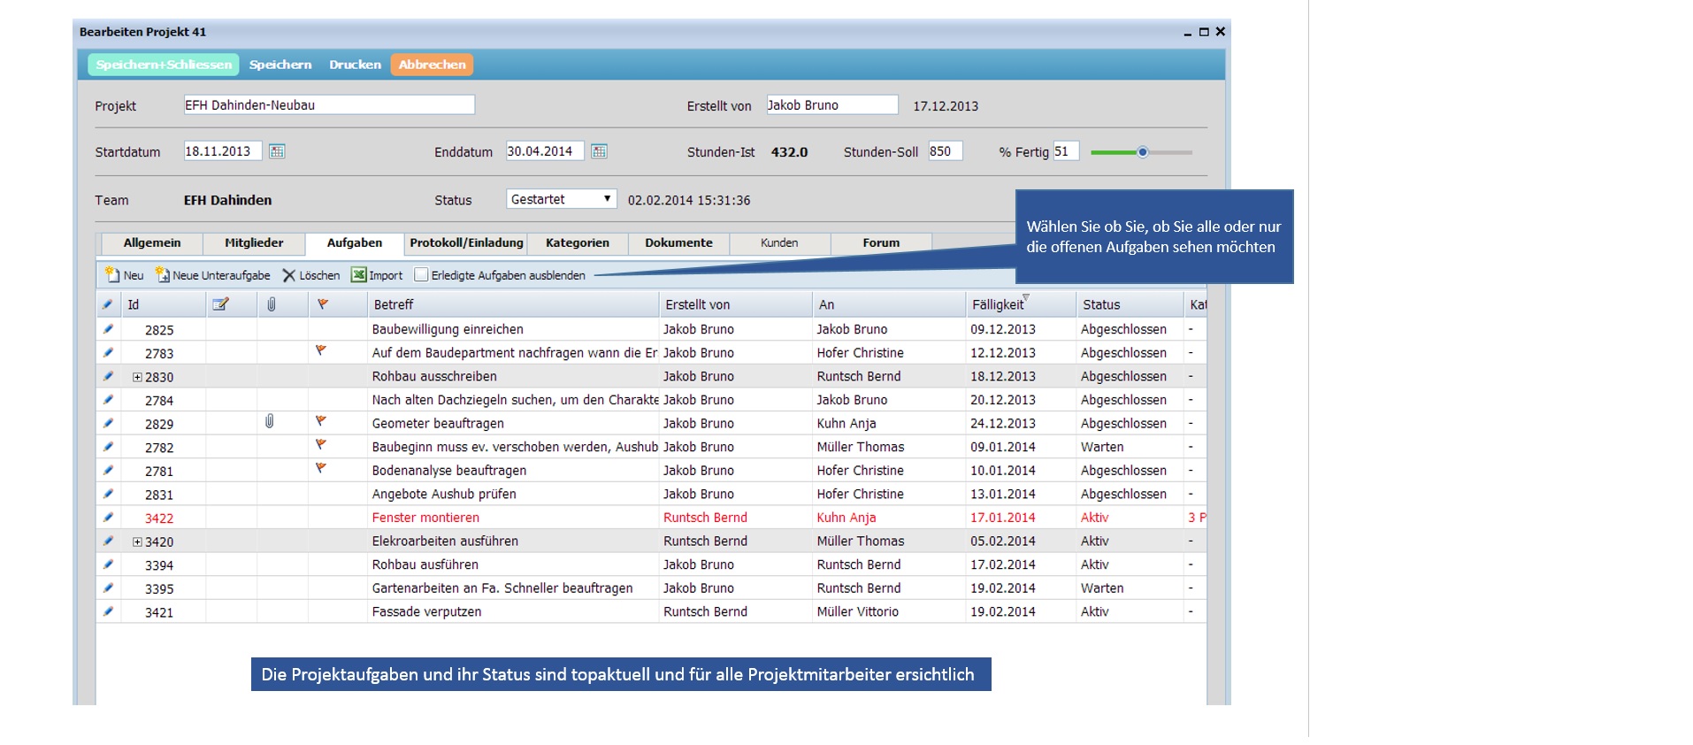The height and width of the screenshot is (745, 1693).
Task: Open the Enddatum calendar picker
Action: 599,151
